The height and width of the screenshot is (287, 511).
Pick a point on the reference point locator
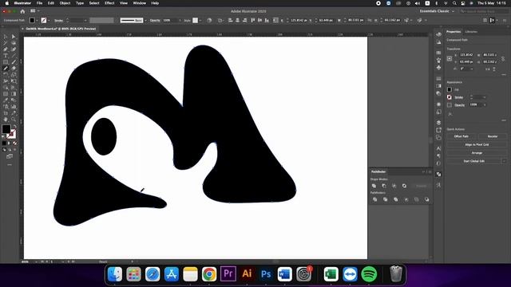click(x=450, y=58)
